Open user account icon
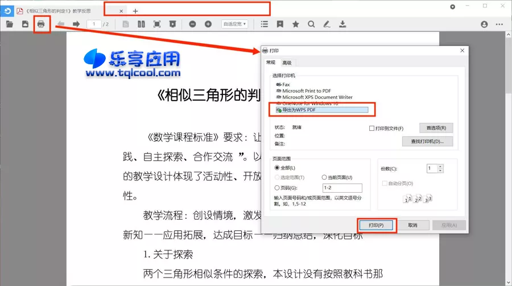512x286 pixels. (484, 24)
